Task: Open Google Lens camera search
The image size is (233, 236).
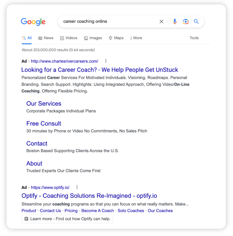Action: pyautogui.click(x=185, y=22)
